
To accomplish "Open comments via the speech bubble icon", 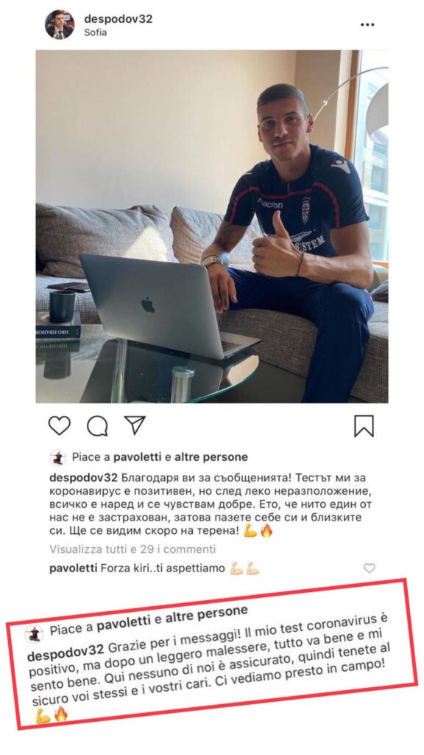I will click(x=97, y=425).
